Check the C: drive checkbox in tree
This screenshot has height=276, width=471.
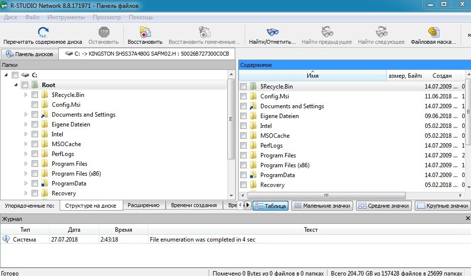pos(15,75)
